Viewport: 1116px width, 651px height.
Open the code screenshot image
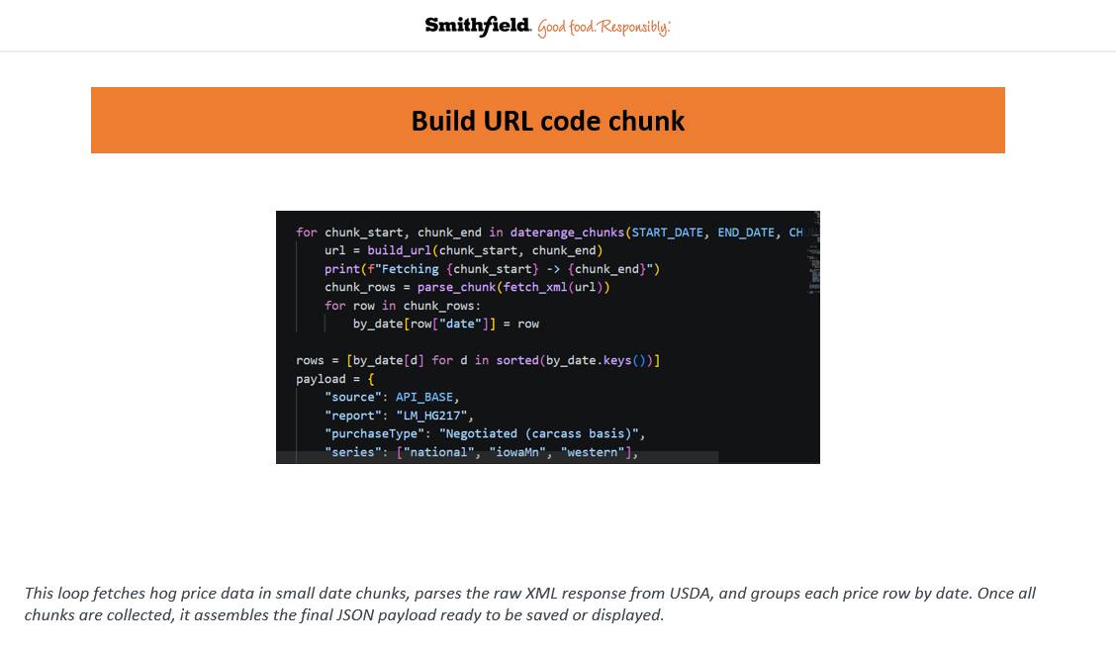[548, 337]
